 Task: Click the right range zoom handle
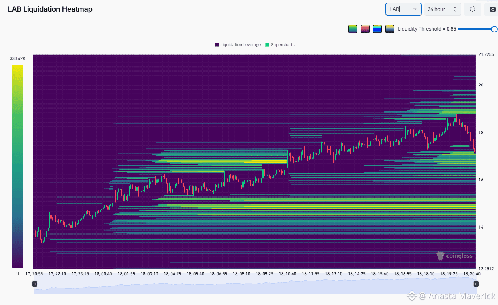click(x=476, y=284)
